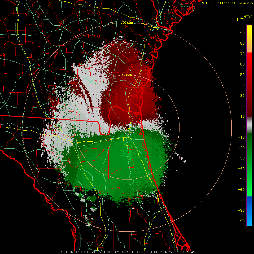Click the -30 value on the velocity scale
Image resolution: width=254 pixels, height=254 pixels.
coord(241,158)
